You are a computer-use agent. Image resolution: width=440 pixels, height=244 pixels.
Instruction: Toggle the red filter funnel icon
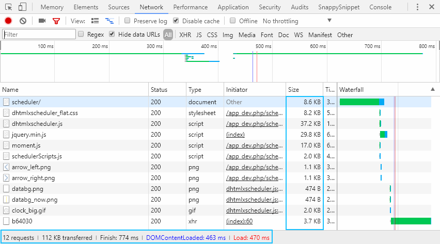pos(56,21)
